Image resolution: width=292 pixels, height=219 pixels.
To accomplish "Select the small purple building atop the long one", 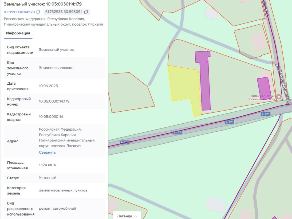I will point(202,57).
